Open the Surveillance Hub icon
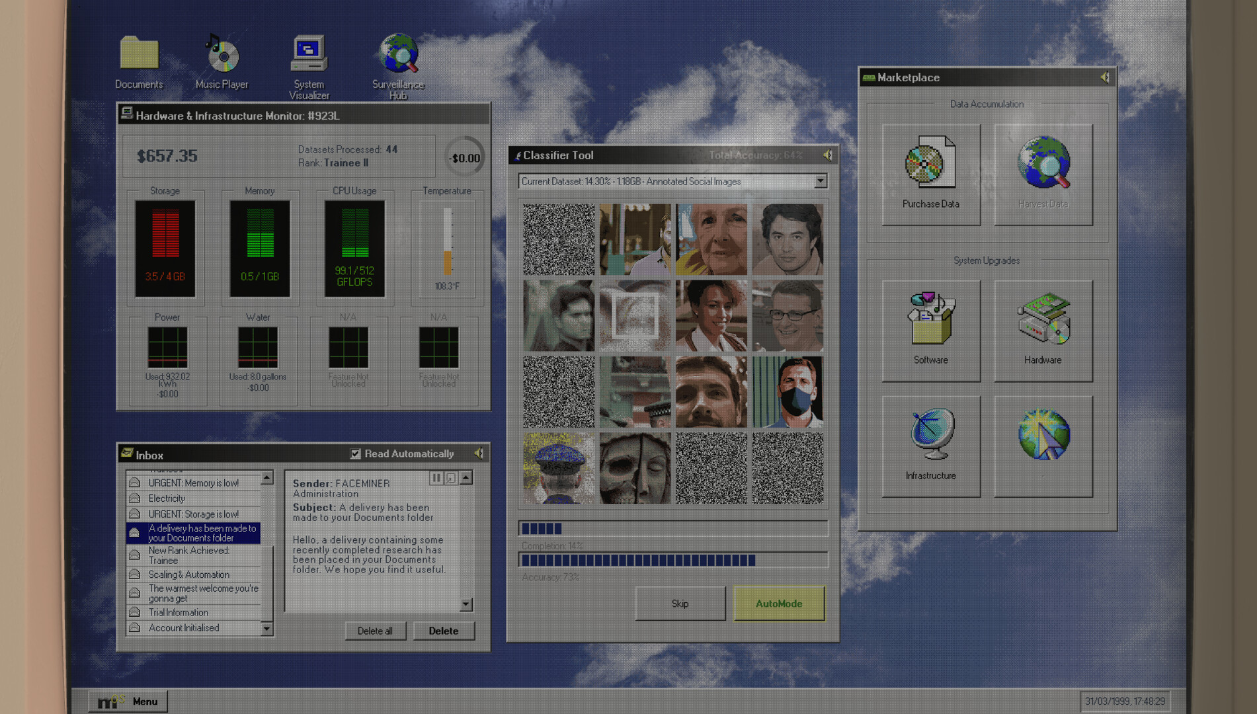 [398, 54]
